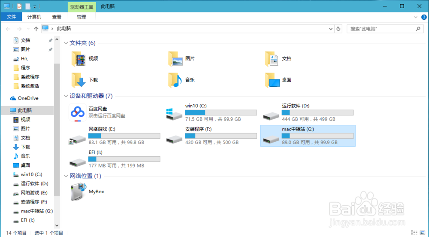Select OneDrive in navigation pane
The height and width of the screenshot is (237, 429).
pos(27,98)
